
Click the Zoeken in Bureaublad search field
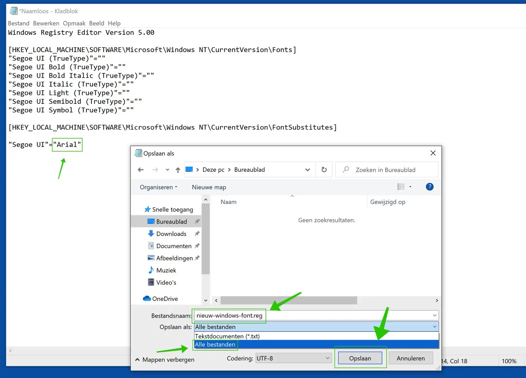pos(387,170)
